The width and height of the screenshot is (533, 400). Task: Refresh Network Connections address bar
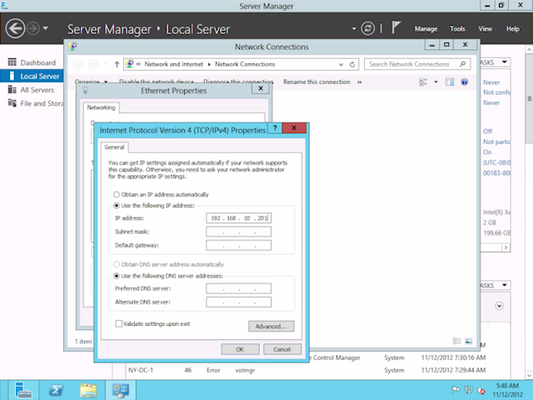[352, 64]
